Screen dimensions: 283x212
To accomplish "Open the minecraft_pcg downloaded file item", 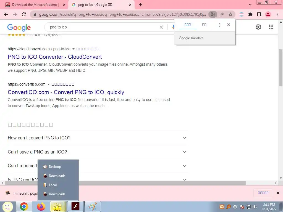I will click(21, 193).
